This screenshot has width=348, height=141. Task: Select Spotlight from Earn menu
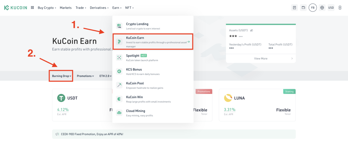coord(153,57)
